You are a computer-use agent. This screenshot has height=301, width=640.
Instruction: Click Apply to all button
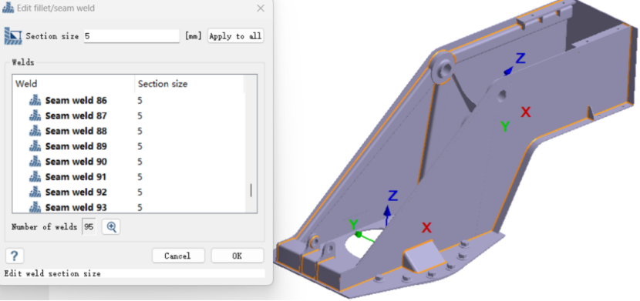click(x=235, y=36)
